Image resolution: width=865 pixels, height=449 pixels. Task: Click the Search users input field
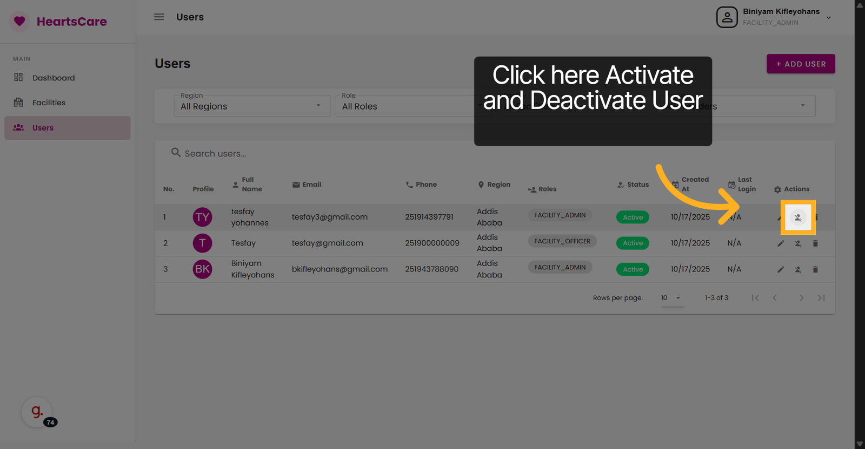pyautogui.click(x=324, y=154)
